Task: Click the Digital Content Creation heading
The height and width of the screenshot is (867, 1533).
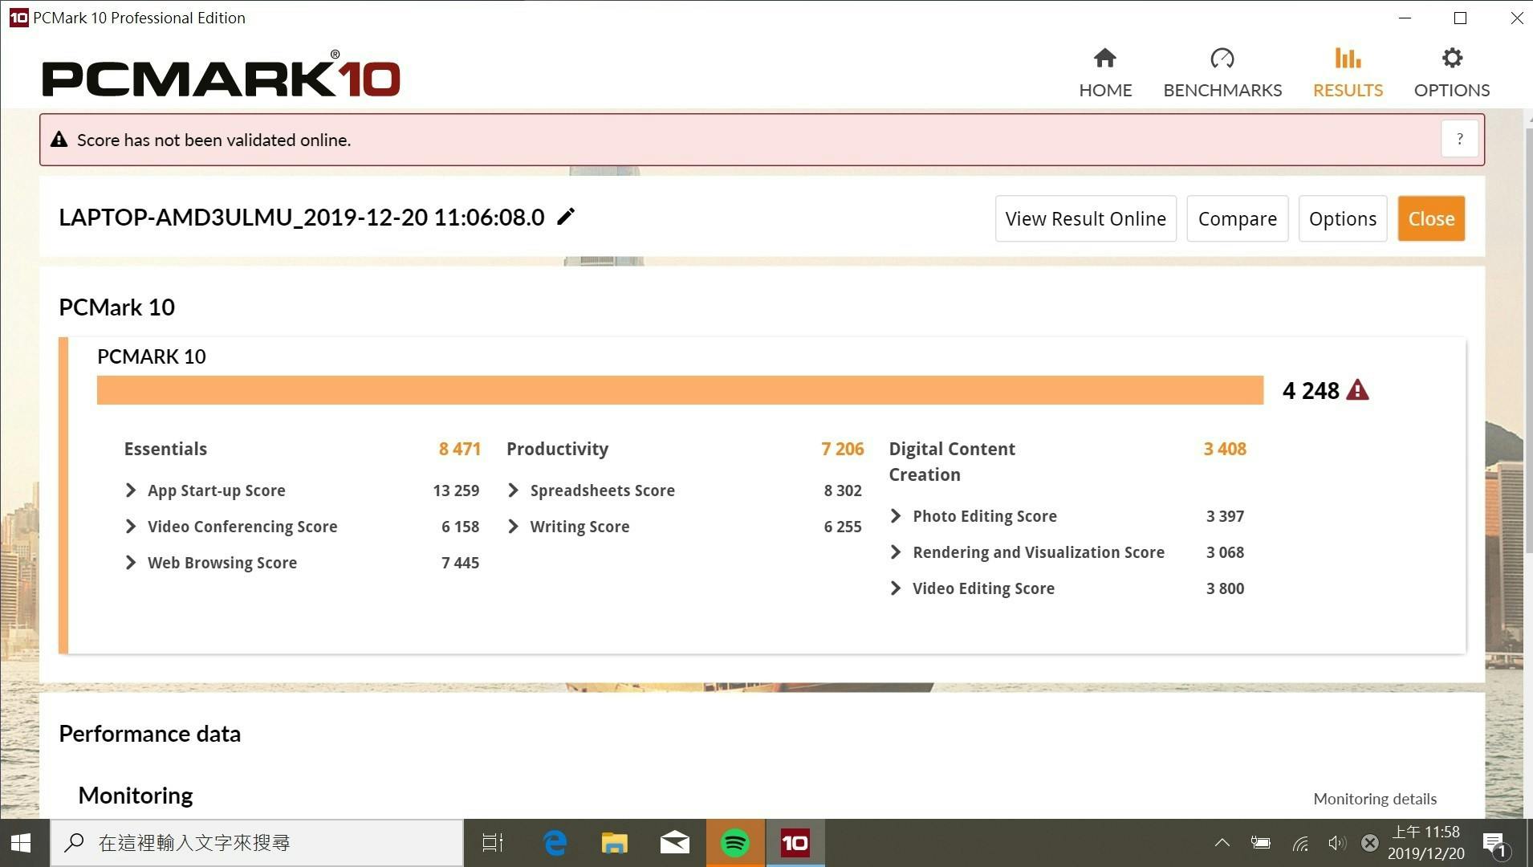Action: pos(952,462)
